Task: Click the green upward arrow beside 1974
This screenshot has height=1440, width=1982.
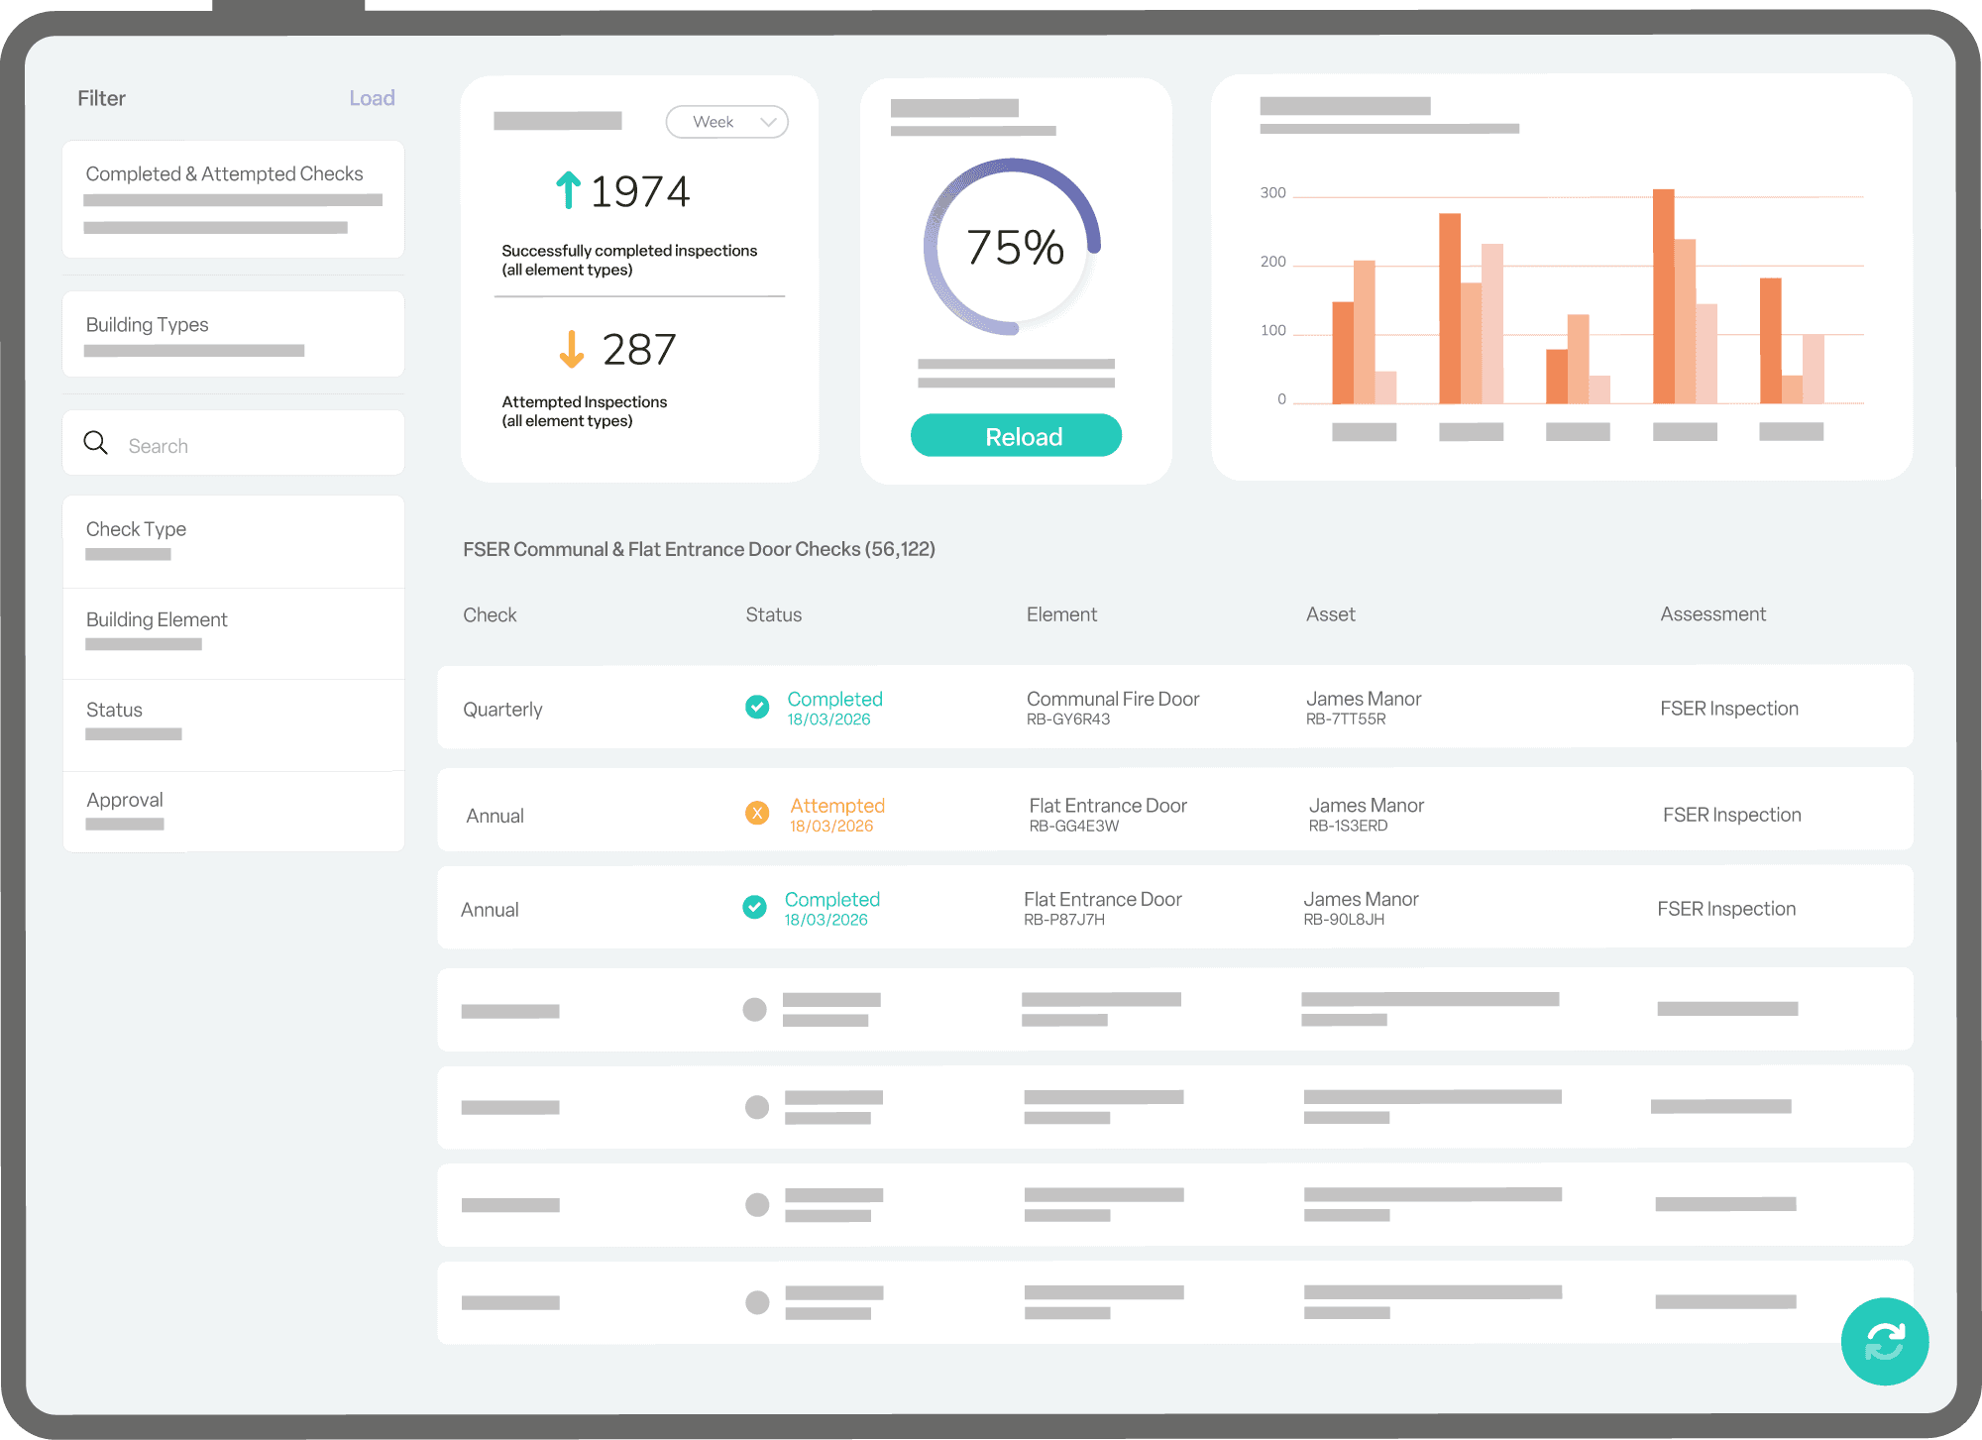Action: [x=567, y=190]
